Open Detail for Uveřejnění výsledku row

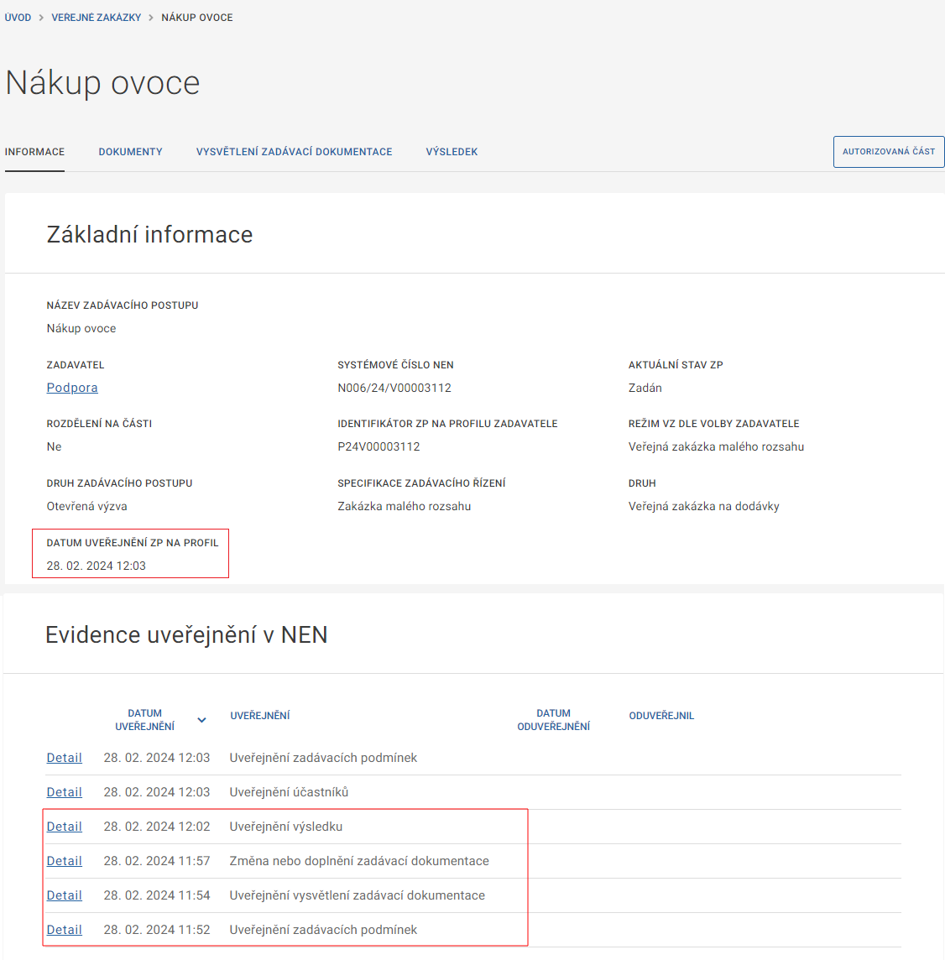(x=65, y=827)
